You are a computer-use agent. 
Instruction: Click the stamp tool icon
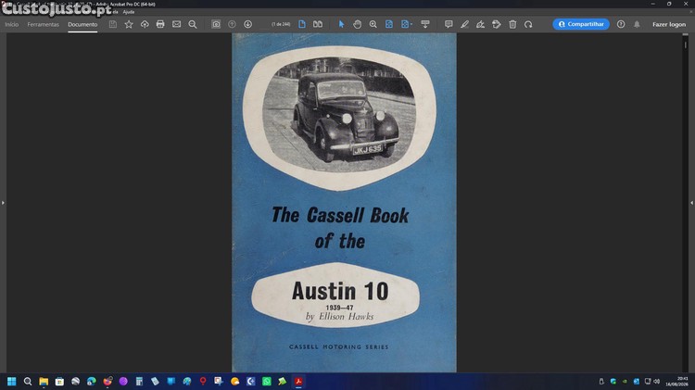[x=497, y=24]
